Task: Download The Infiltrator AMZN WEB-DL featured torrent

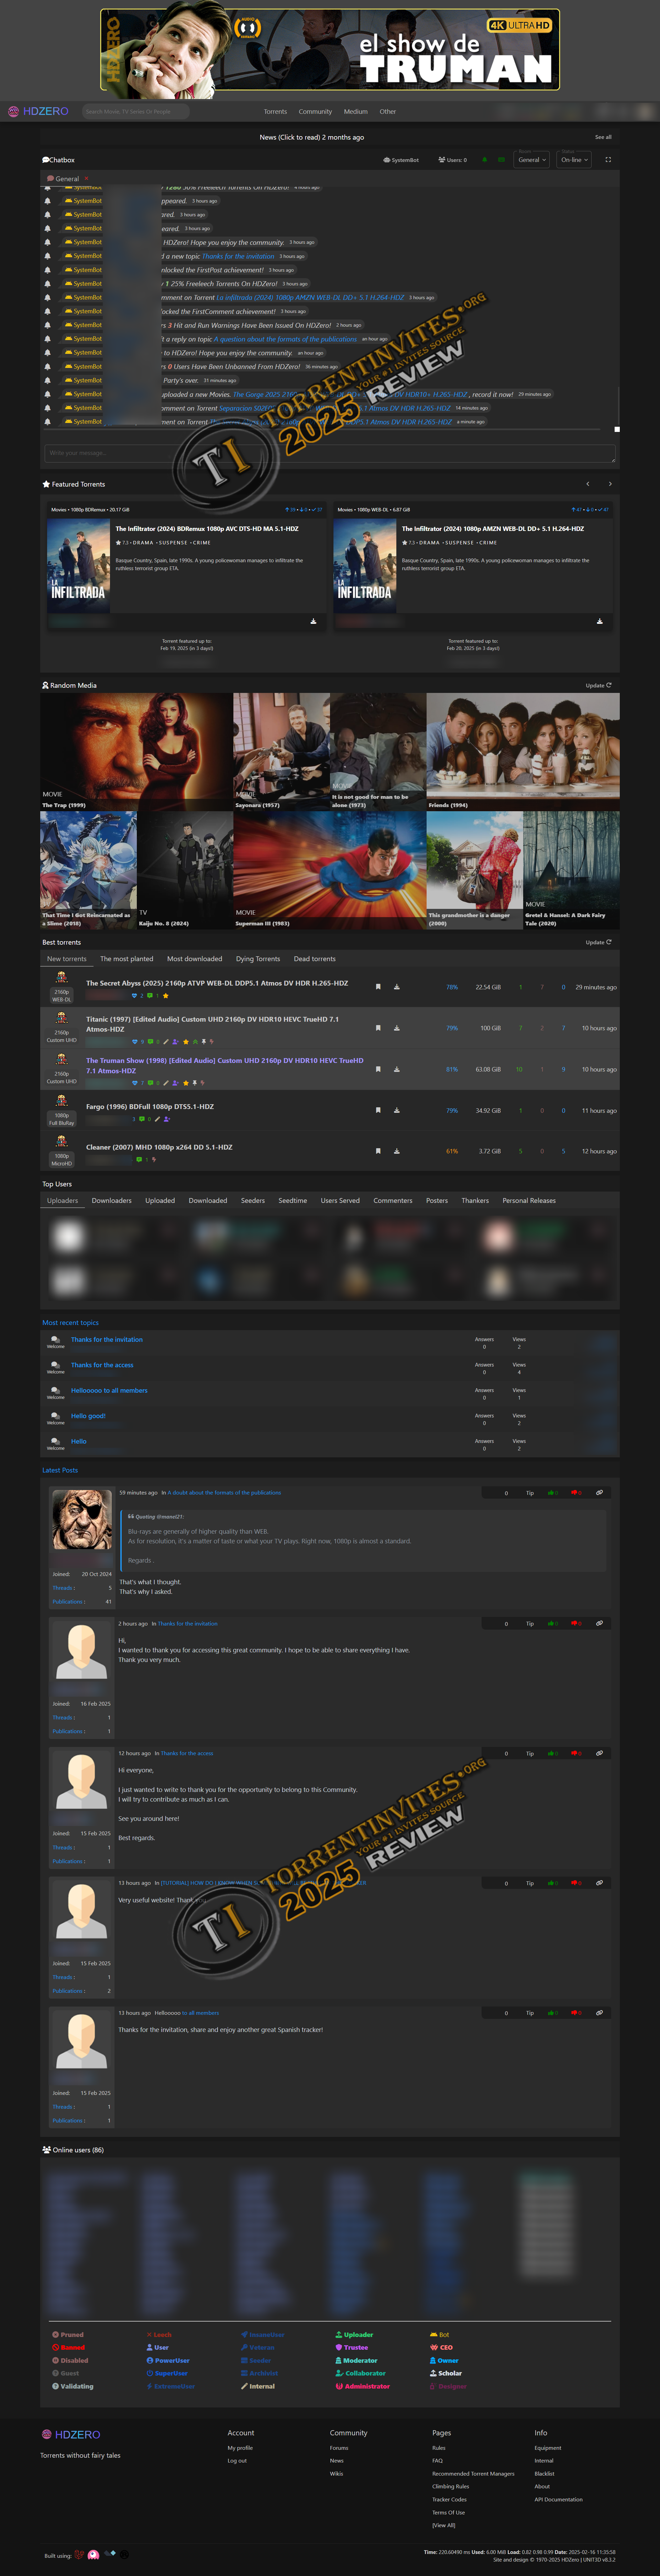Action: click(599, 621)
